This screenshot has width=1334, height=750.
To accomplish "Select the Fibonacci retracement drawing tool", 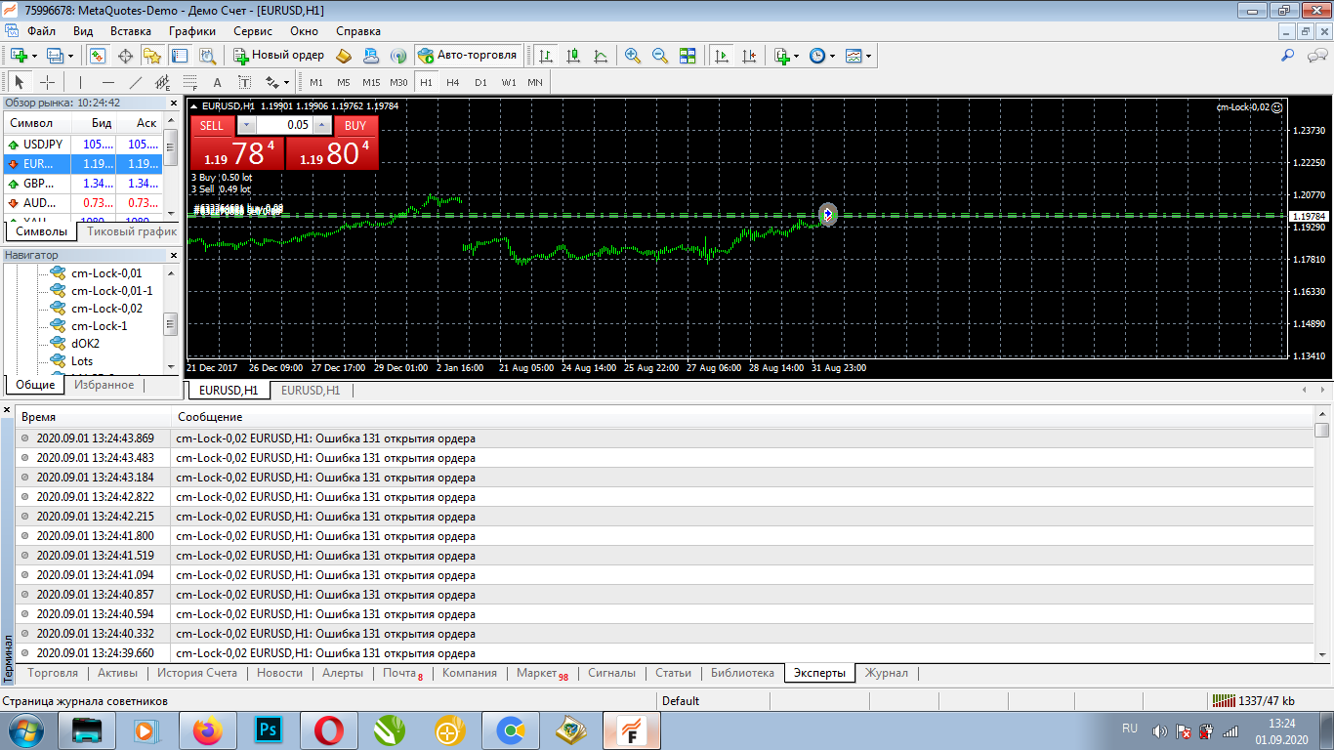I will click(x=189, y=82).
